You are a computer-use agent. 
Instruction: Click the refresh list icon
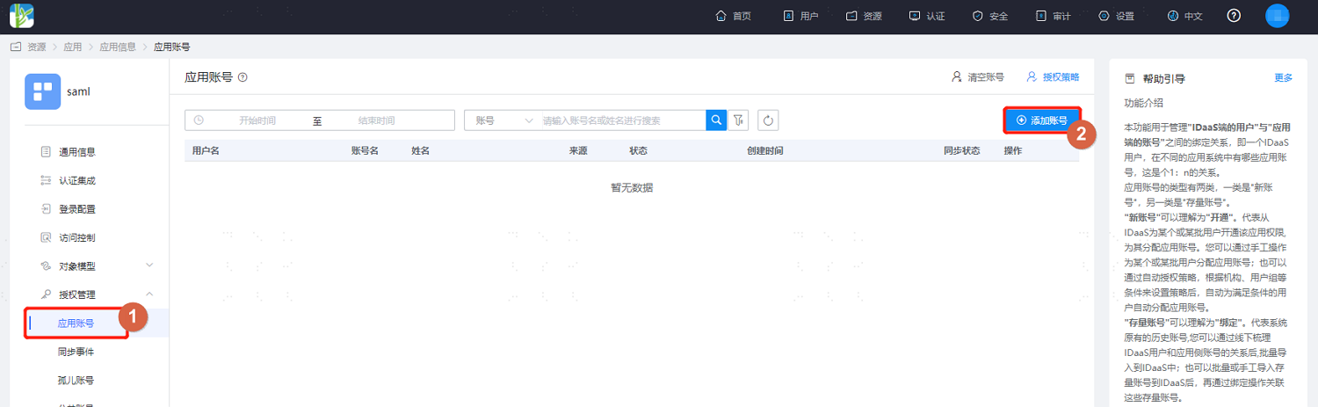768,120
